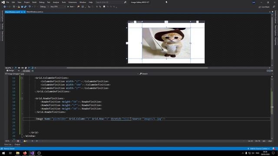Toggle the artboard background icon

[26, 68]
